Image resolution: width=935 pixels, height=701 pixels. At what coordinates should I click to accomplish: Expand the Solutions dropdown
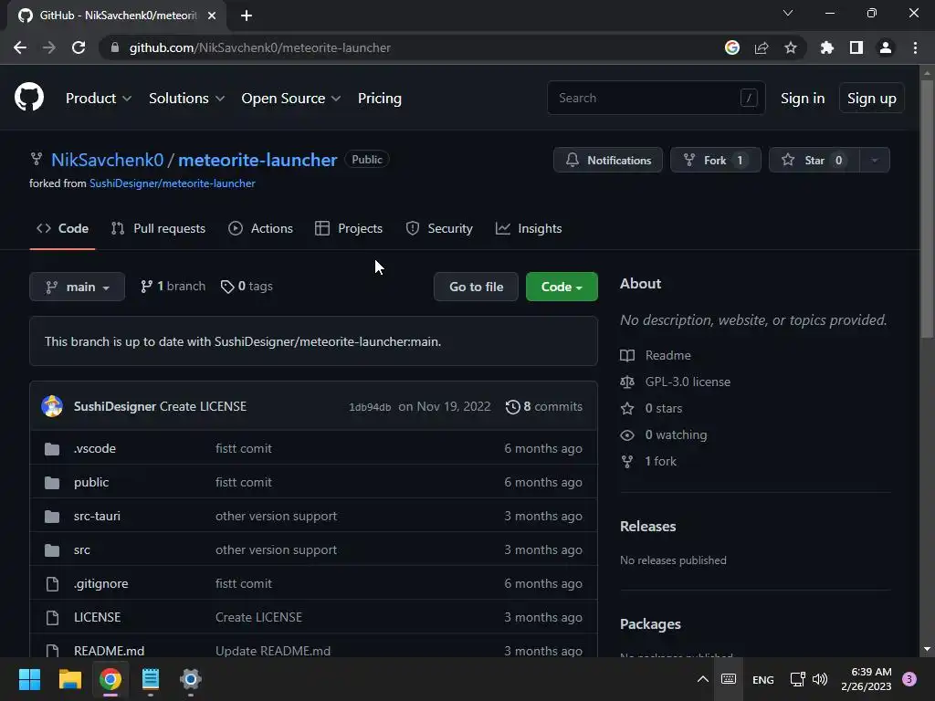click(186, 99)
